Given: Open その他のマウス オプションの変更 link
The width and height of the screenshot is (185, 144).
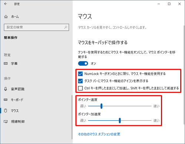Looking at the screenshot, I should click(99, 134).
